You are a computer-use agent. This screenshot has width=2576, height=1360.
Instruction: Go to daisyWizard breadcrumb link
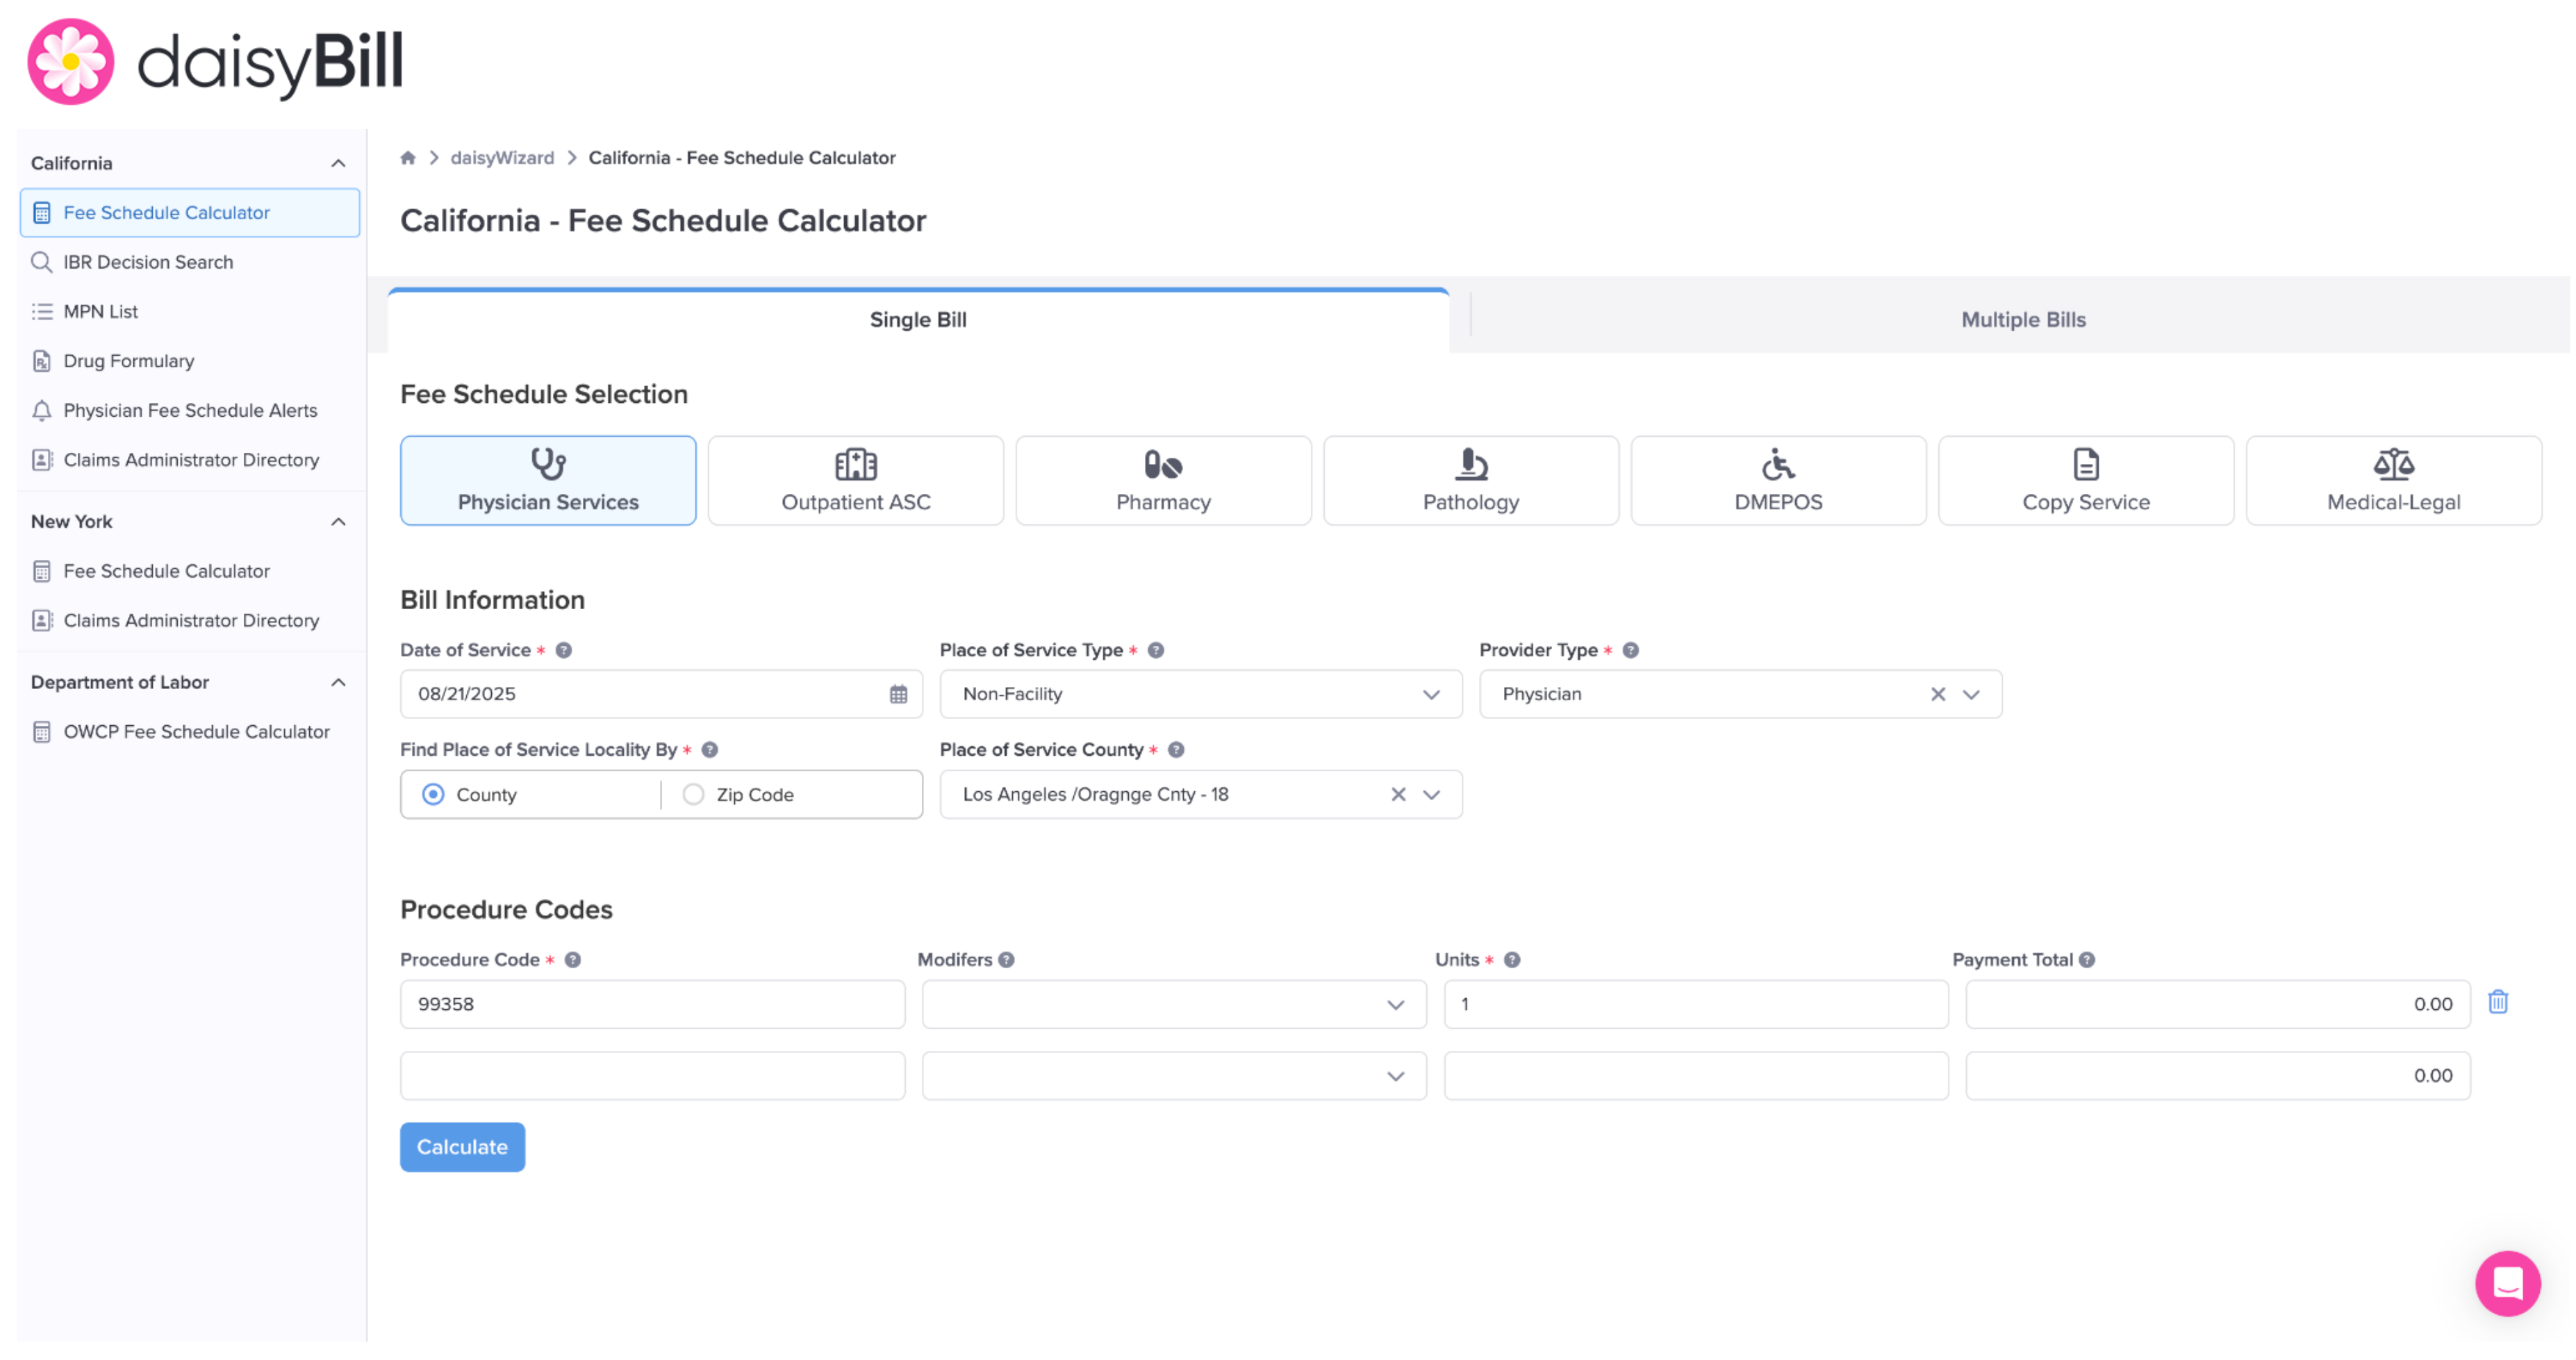(502, 158)
